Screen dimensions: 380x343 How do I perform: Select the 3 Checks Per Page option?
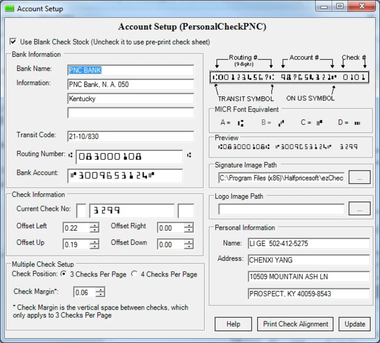64,274
